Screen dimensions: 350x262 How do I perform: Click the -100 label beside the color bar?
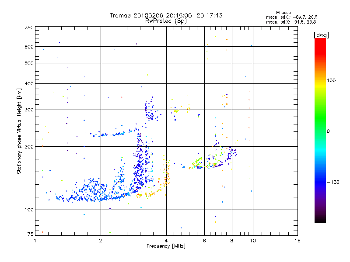[333, 182]
